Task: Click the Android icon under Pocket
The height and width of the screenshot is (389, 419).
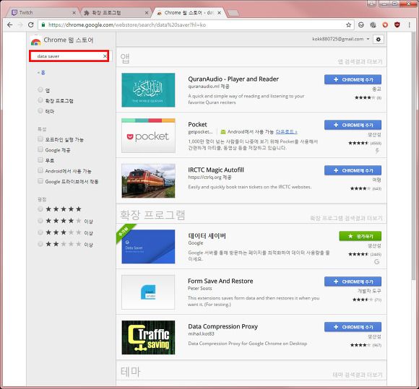Action: click(223, 132)
